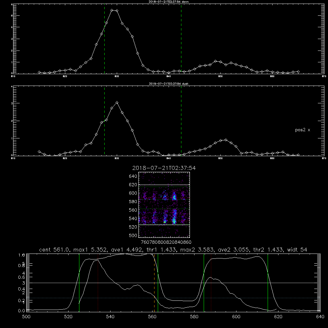The image size is (328, 328).
Task: Click the 'thr1 1.433' value
Action: [x=161, y=250]
